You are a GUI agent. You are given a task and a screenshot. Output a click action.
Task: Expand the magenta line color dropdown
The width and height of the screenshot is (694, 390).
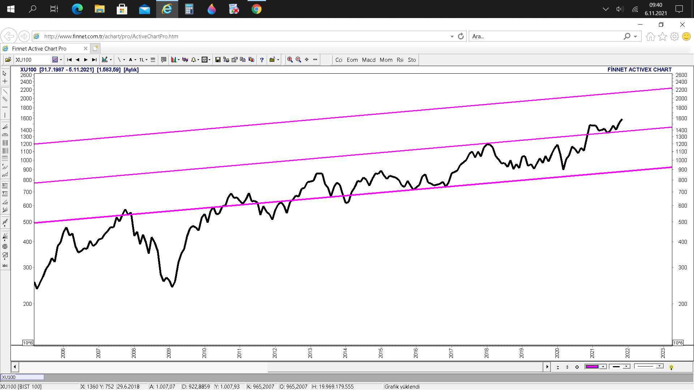(x=603, y=367)
